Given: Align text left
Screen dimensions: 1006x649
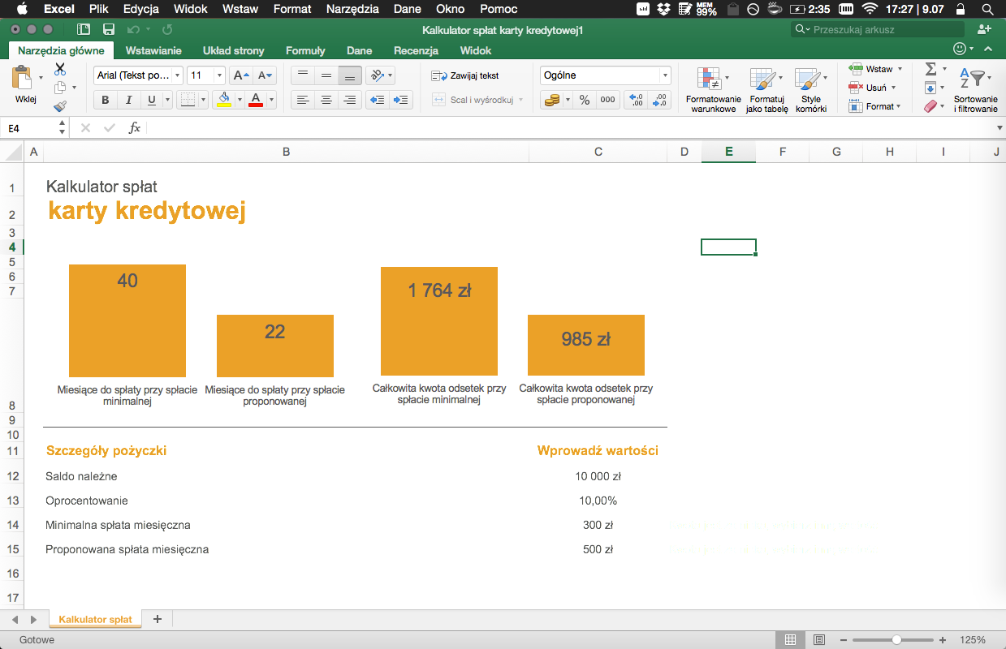Looking at the screenshot, I should [x=303, y=101].
